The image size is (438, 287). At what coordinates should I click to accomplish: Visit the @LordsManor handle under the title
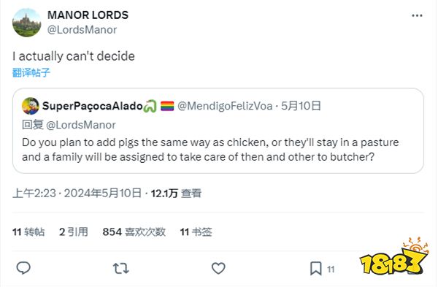[82, 30]
